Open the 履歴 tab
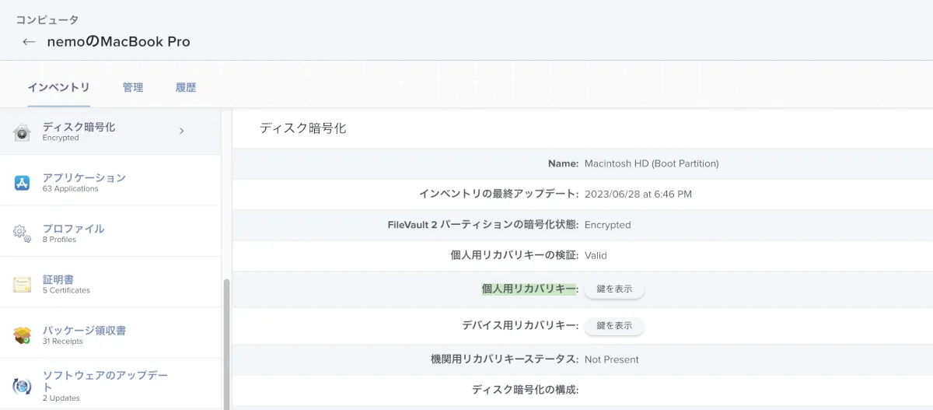 tap(186, 87)
